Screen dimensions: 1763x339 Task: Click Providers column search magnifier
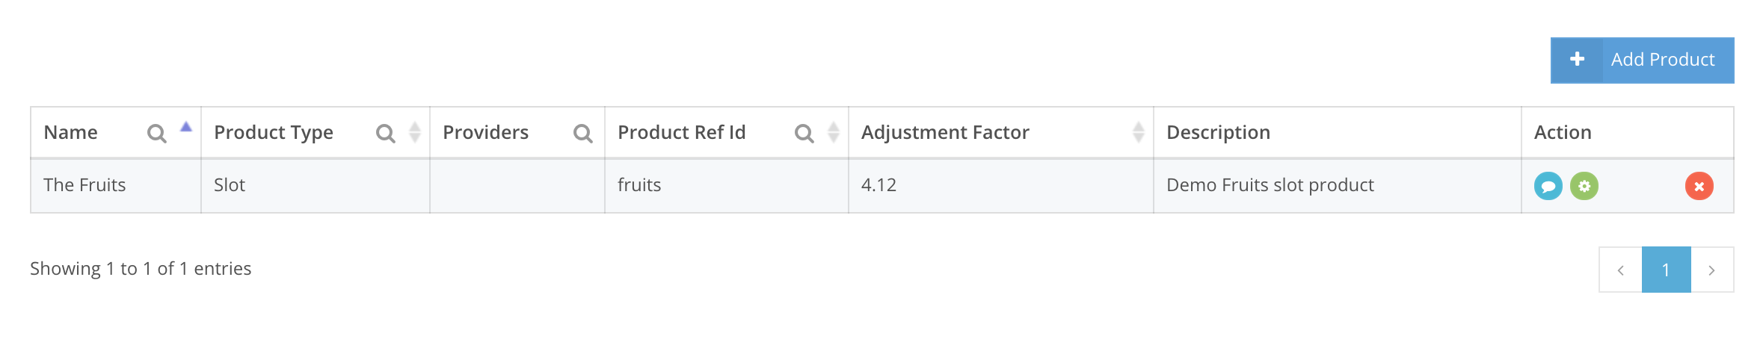tap(582, 134)
